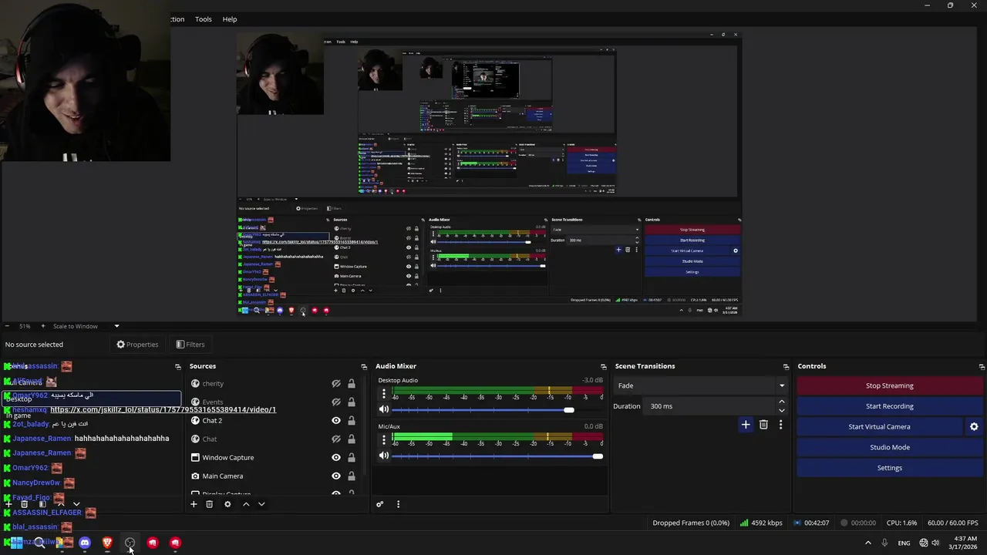
Task: Show the Events source
Action: coord(336,402)
